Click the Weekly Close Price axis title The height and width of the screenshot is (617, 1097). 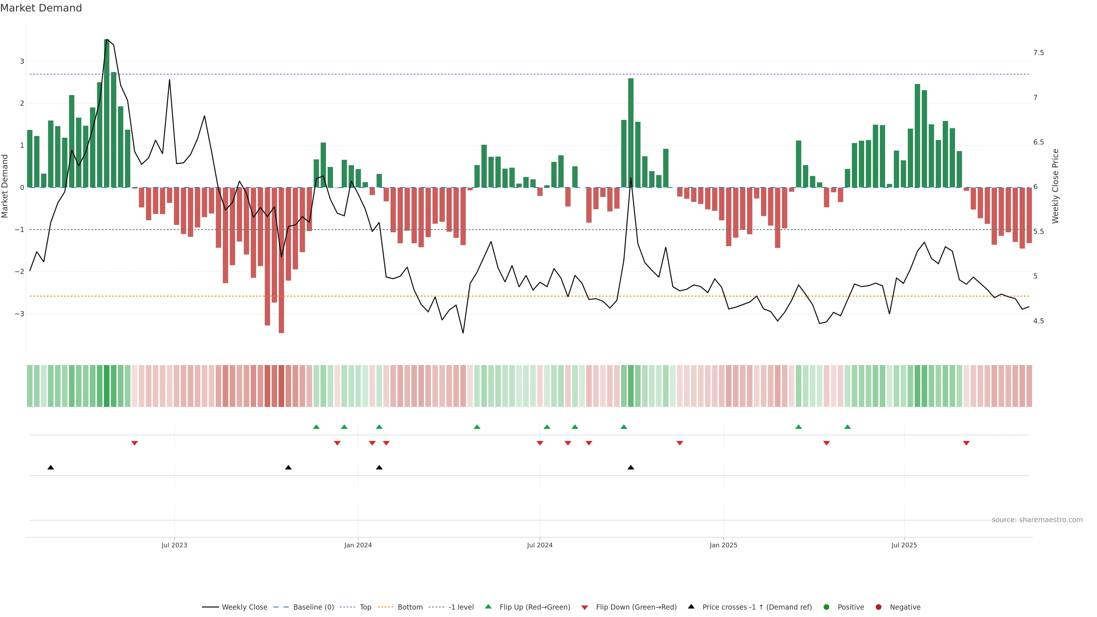tap(1055, 186)
